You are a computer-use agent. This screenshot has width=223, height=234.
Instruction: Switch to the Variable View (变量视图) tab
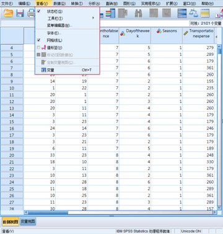[28, 222]
